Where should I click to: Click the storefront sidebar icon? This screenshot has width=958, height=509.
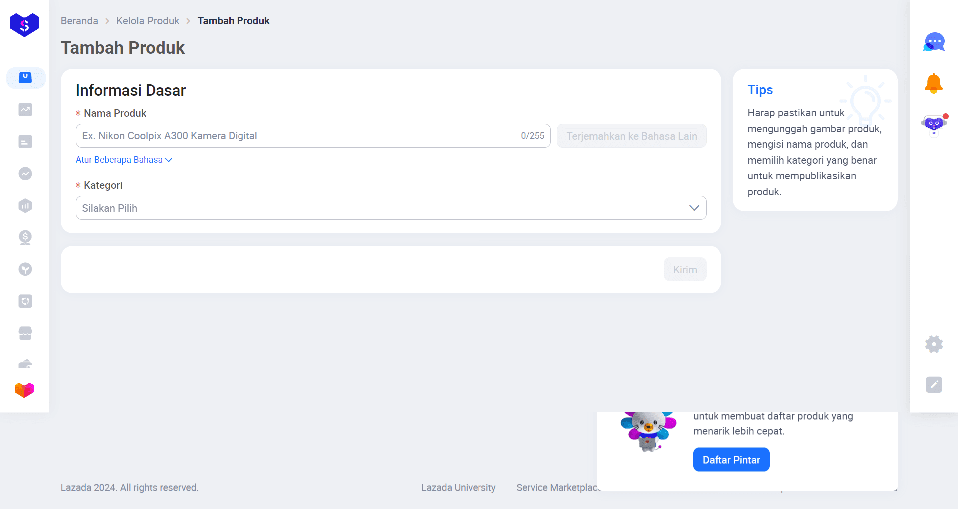pyautogui.click(x=25, y=333)
